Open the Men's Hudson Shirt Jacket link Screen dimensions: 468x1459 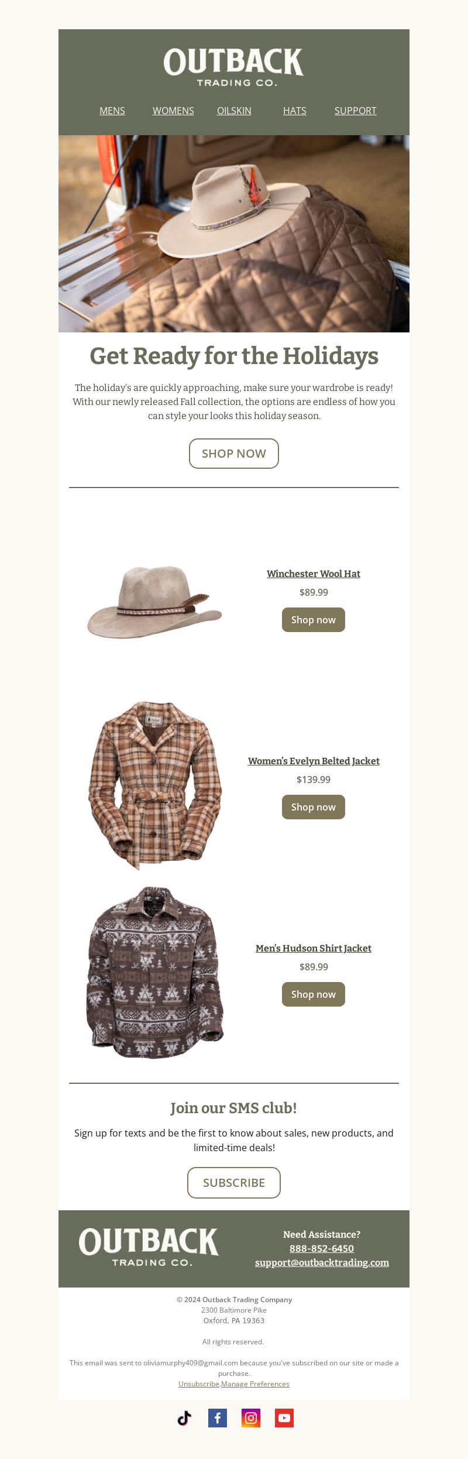[314, 948]
